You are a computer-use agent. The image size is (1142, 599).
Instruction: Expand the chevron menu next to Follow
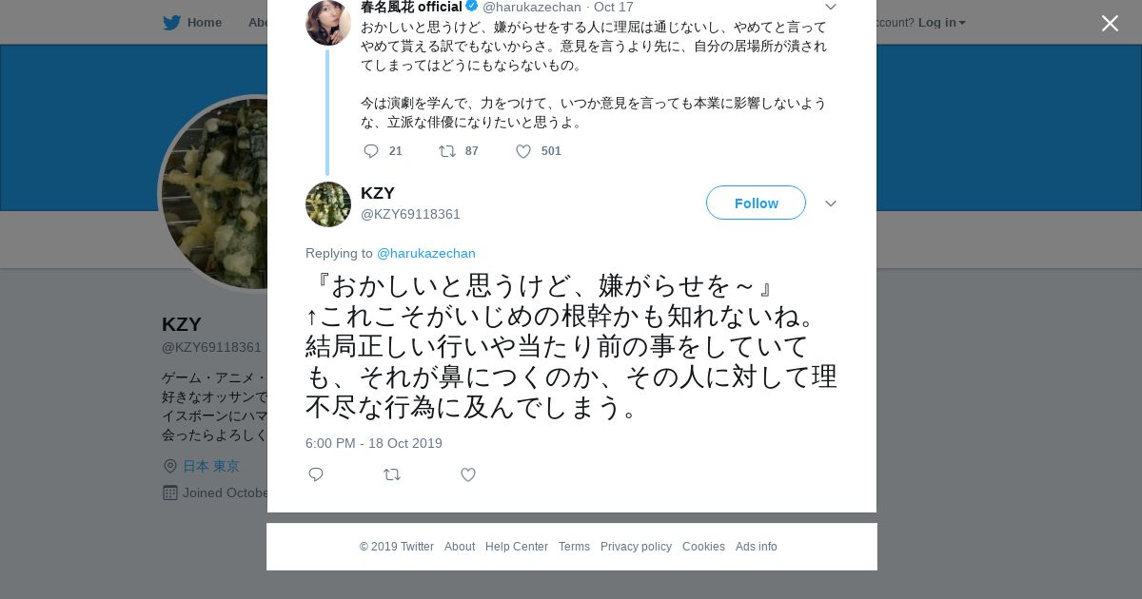tap(831, 203)
